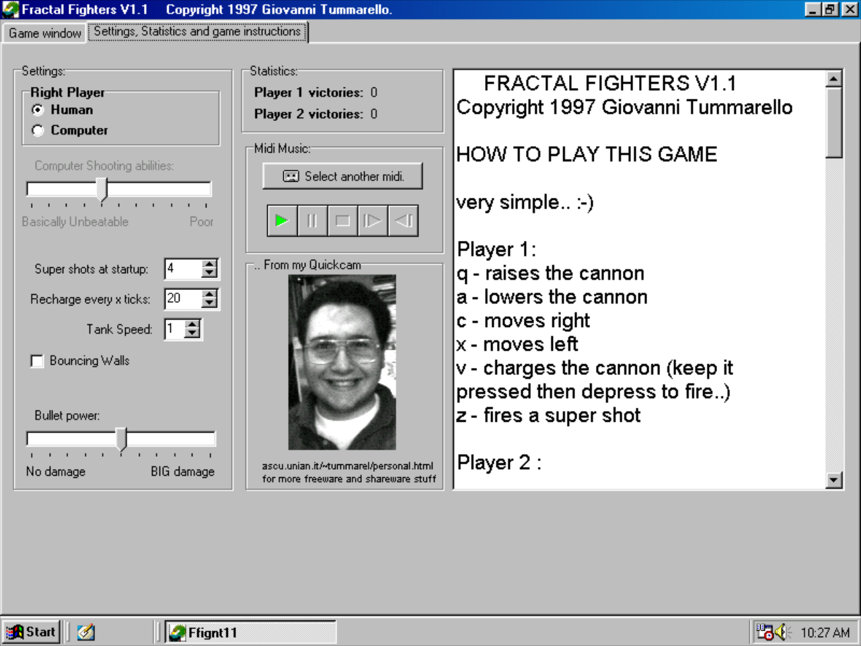Click the Quickcam portrait photo
This screenshot has height=646, width=861.
click(342, 362)
